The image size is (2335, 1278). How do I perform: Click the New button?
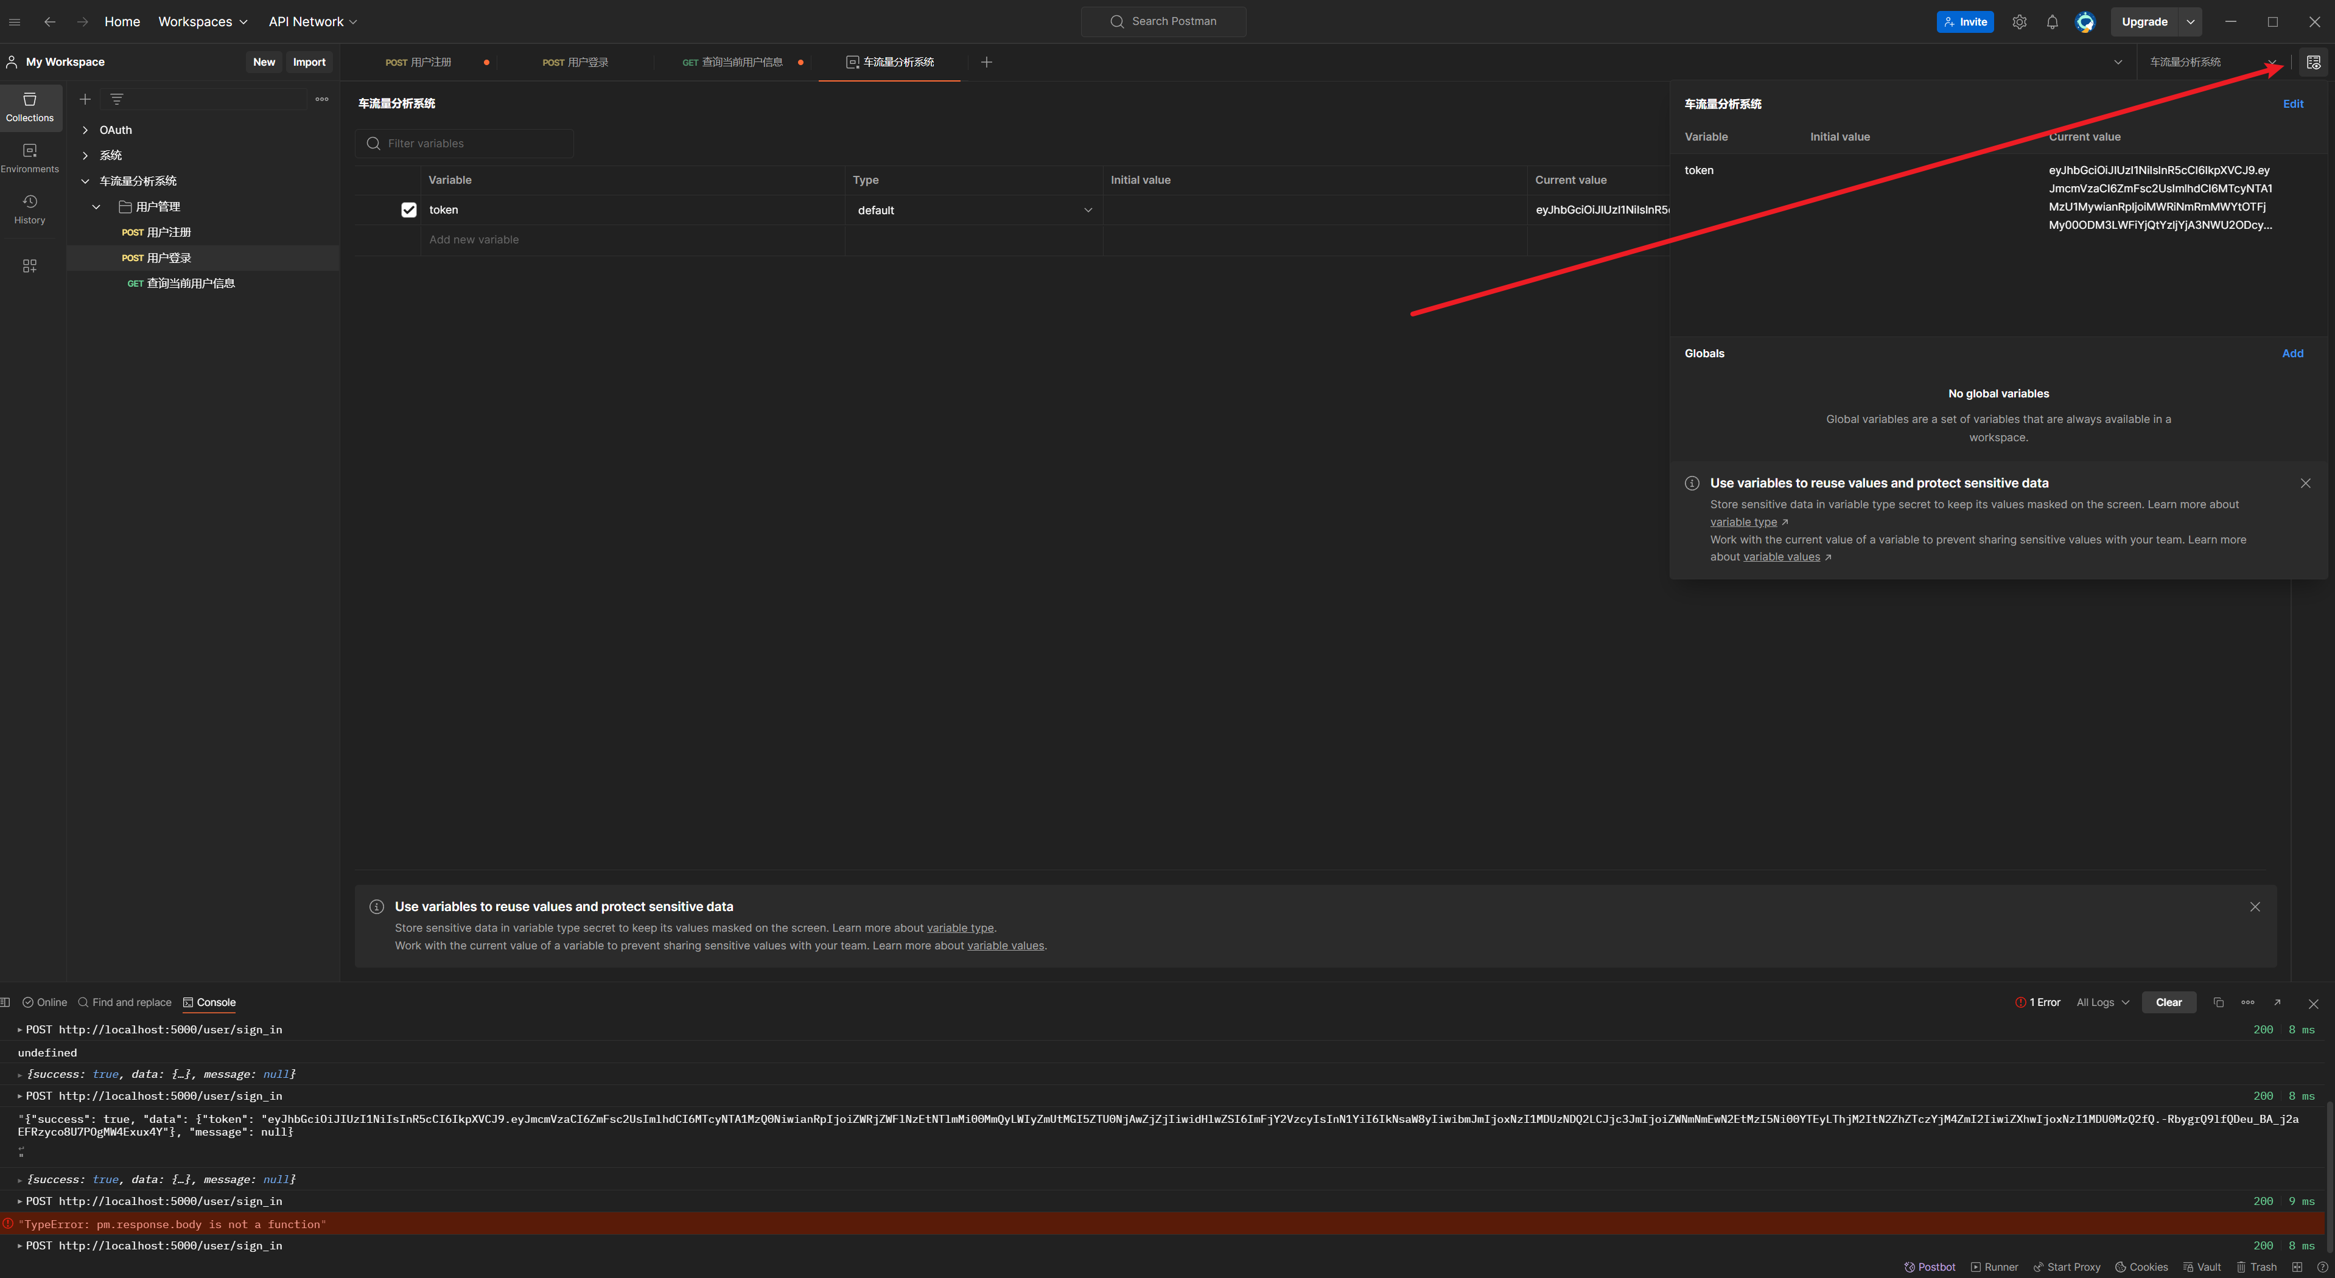[264, 61]
